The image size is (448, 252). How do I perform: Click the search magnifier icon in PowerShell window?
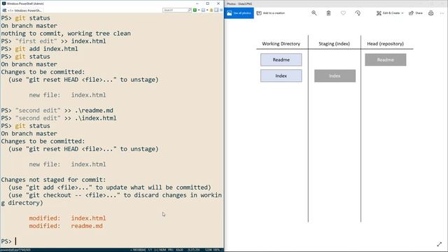tap(190, 10)
